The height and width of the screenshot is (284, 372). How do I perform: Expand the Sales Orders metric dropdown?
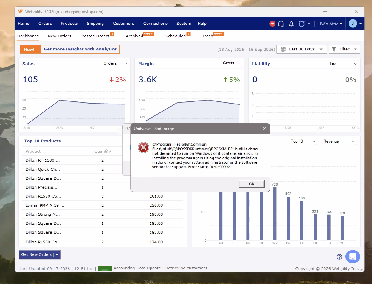[115, 64]
